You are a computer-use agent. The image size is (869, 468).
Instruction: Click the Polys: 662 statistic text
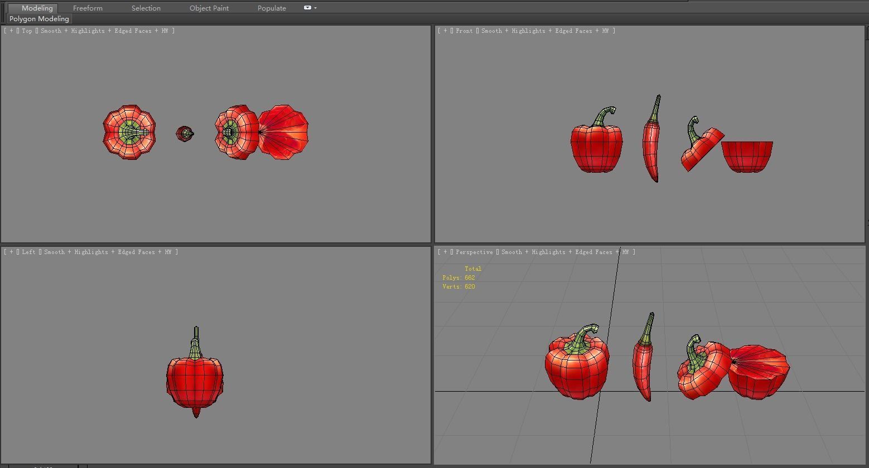pos(458,277)
